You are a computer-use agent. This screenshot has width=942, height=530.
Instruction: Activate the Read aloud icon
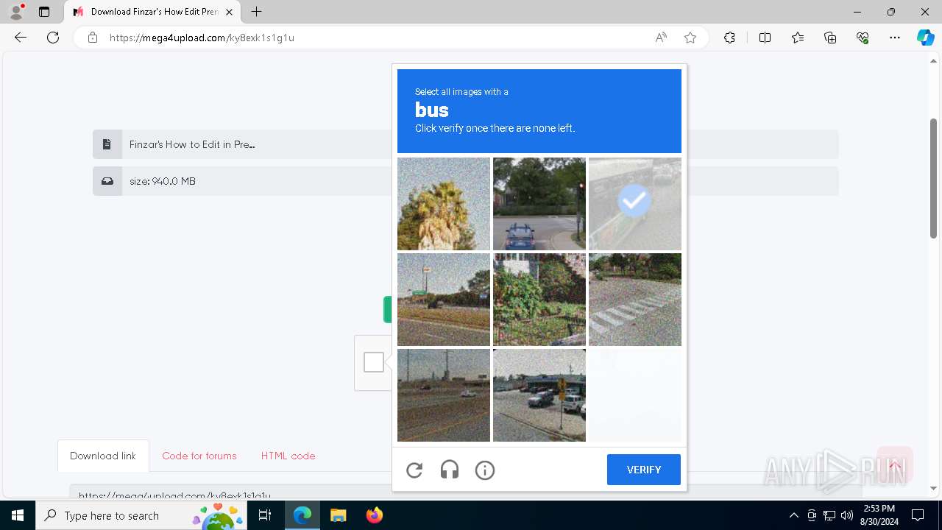[x=661, y=38]
